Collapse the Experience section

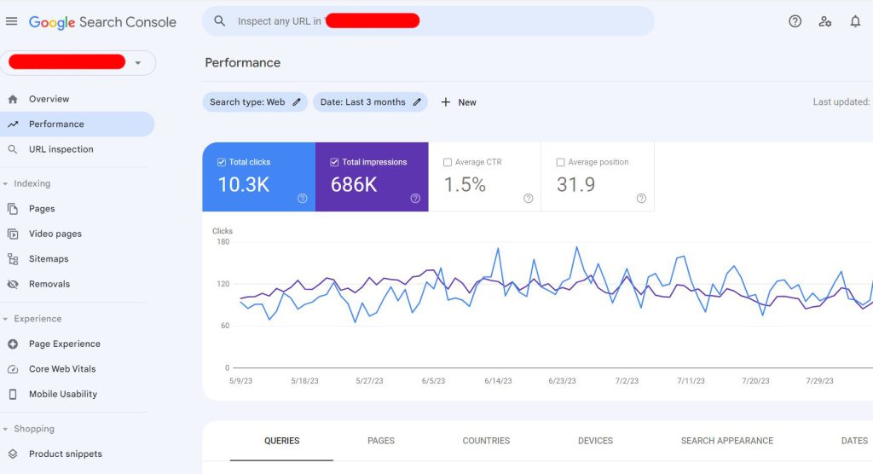[6, 319]
